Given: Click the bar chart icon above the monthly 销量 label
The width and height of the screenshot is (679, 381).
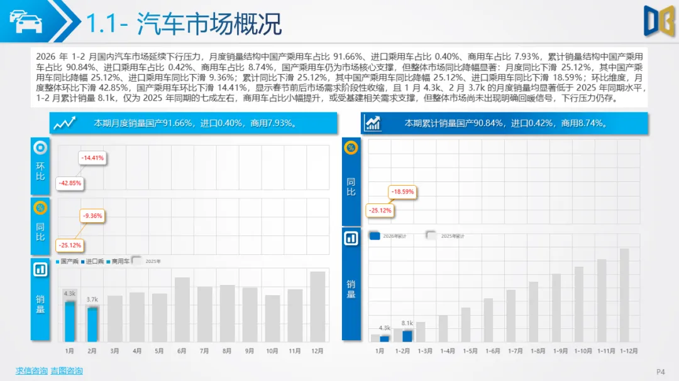Looking at the screenshot, I should [x=40, y=270].
